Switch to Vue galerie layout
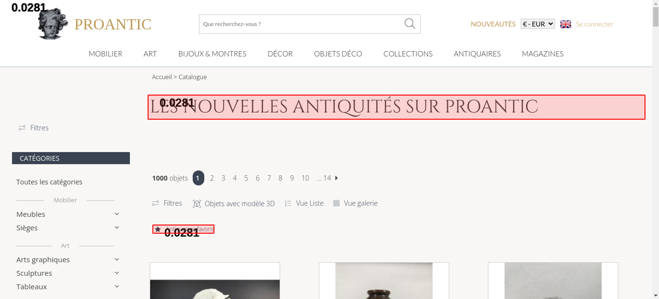 pyautogui.click(x=355, y=203)
